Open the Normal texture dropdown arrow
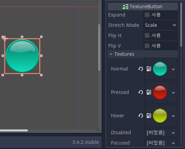The width and height of the screenshot is (185, 149). pyautogui.click(x=173, y=69)
